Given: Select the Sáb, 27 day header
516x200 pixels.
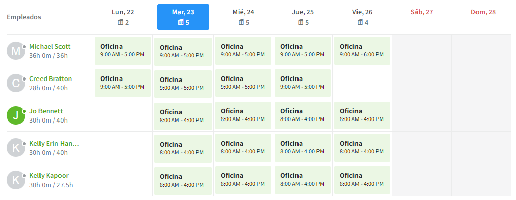Looking at the screenshot, I should [x=422, y=12].
